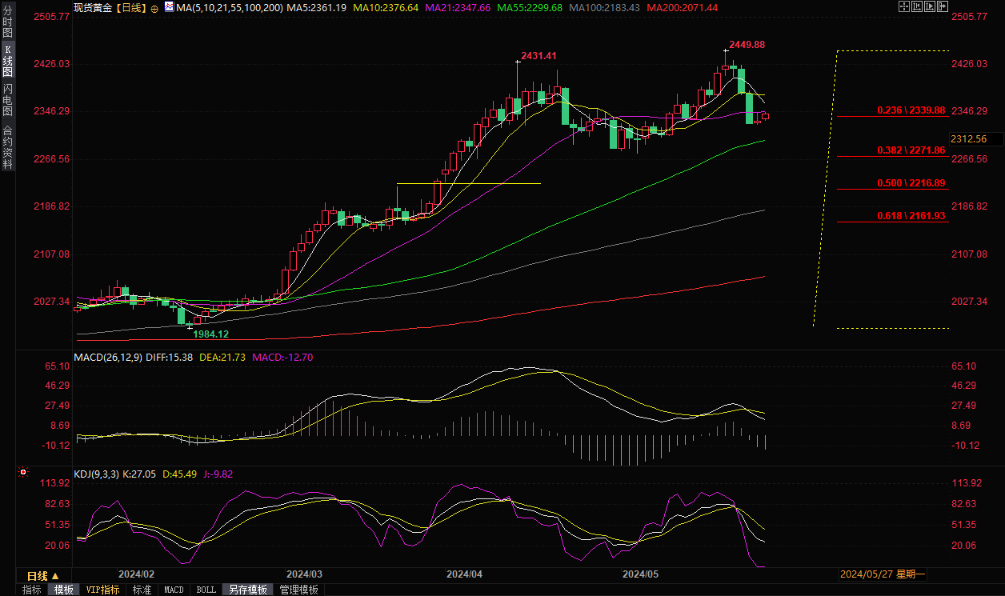This screenshot has width=1005, height=596.
Task: Apply the BOLL template
Action: [206, 590]
